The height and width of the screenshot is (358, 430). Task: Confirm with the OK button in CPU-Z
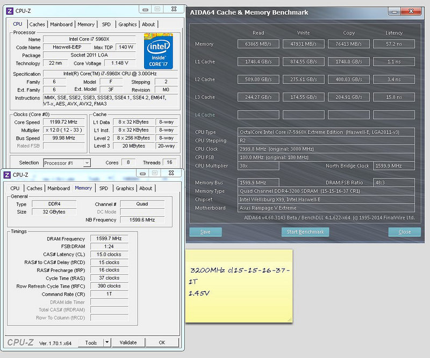[162, 342]
